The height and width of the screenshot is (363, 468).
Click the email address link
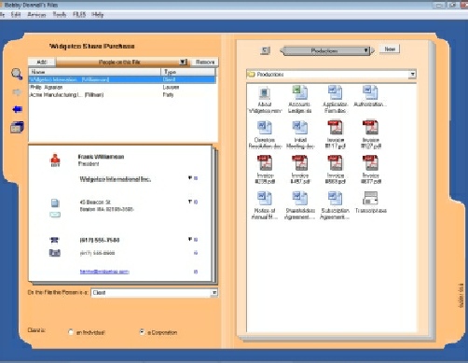(x=104, y=272)
